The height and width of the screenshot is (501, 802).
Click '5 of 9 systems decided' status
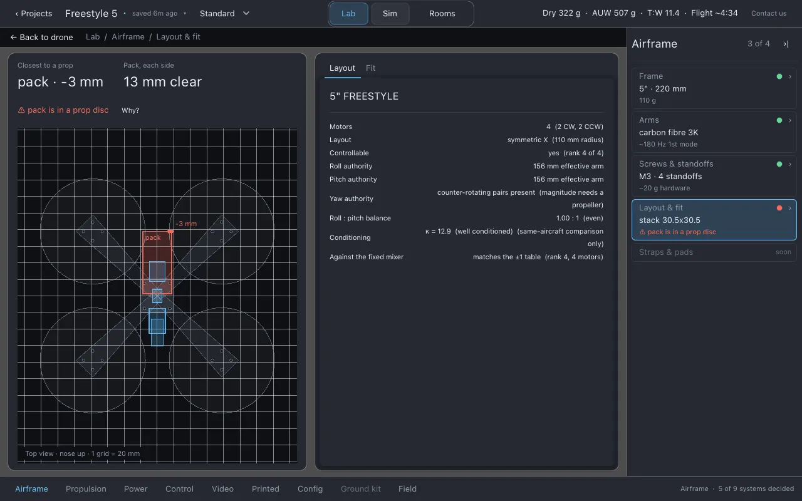point(756,489)
